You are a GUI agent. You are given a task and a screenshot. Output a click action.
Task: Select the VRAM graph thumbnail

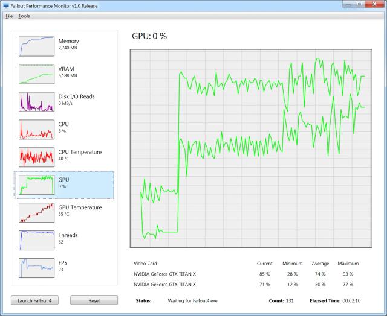(36, 74)
